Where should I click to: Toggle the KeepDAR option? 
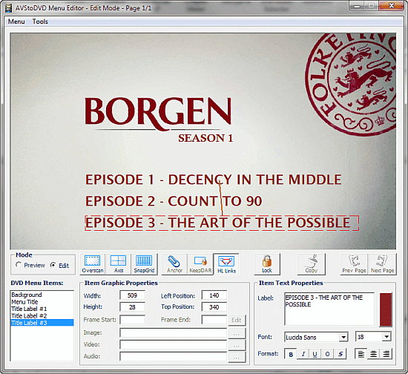tap(200, 264)
